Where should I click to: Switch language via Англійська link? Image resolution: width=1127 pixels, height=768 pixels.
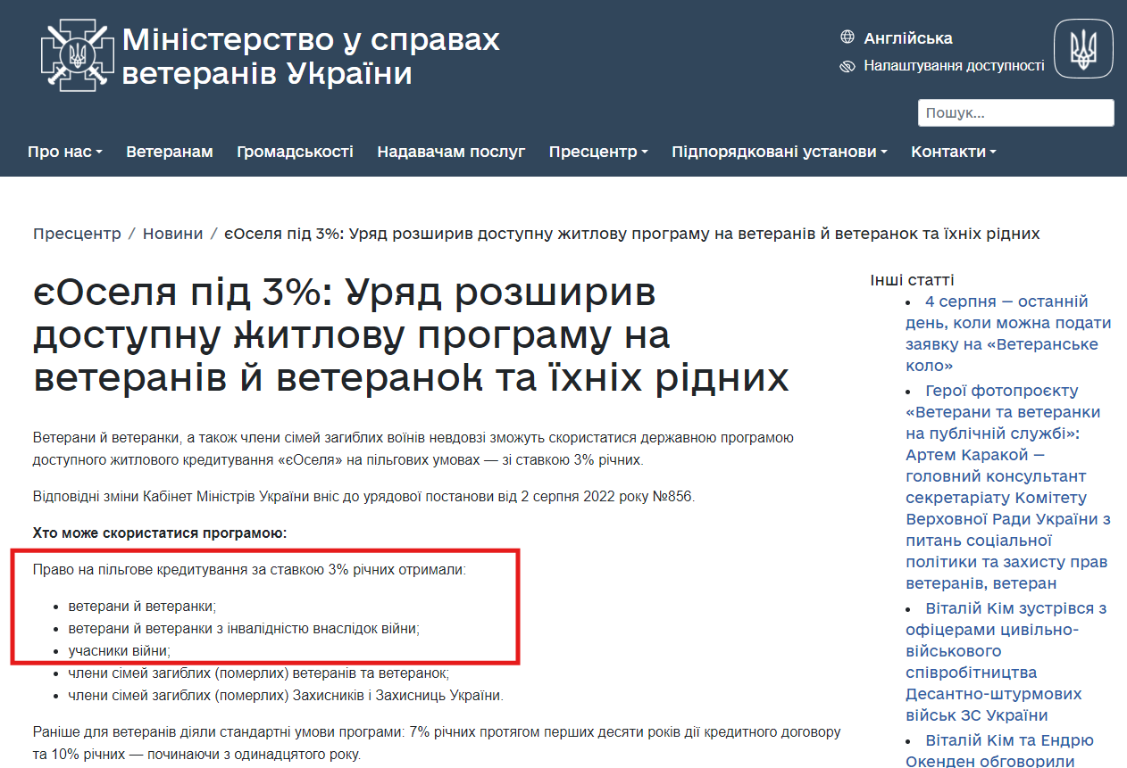(908, 38)
